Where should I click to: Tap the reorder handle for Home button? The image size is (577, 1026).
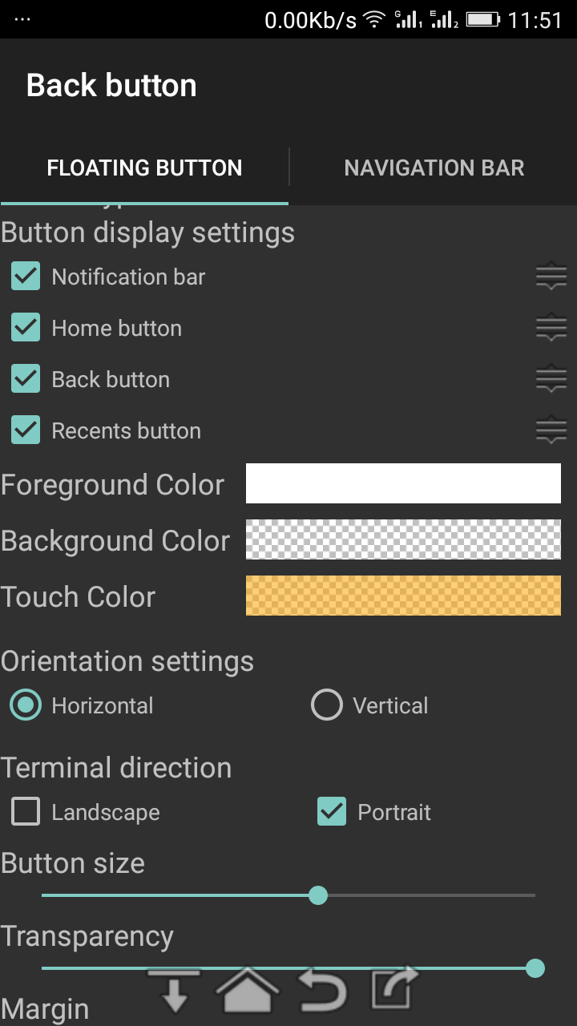tap(551, 329)
